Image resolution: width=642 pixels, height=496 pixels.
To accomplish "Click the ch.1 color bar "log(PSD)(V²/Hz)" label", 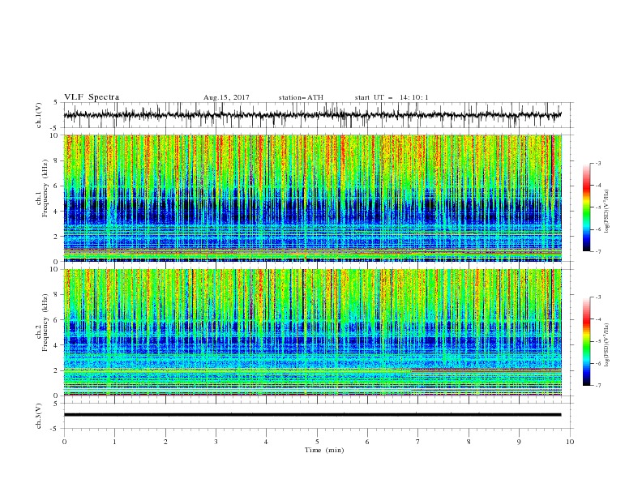I will (606, 212).
